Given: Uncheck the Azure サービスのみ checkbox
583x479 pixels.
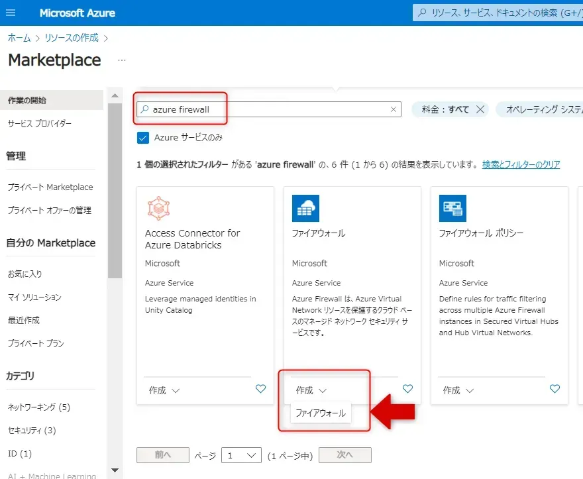Looking at the screenshot, I should (x=143, y=138).
